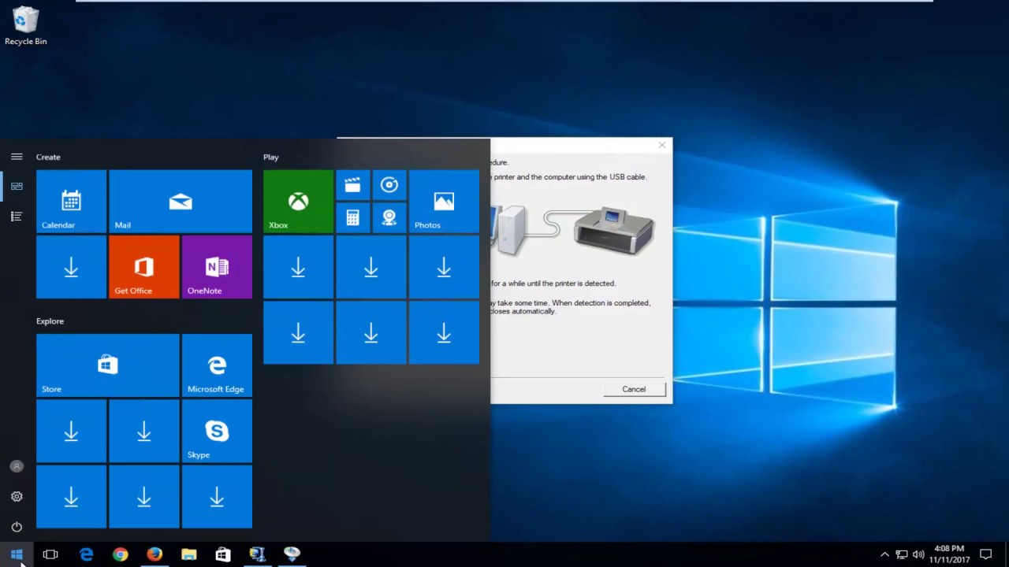Click the Windows Start button
This screenshot has height=567, width=1009.
coord(17,554)
